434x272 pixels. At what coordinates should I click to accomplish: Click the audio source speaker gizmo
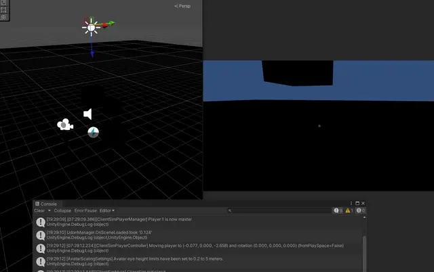pos(87,114)
